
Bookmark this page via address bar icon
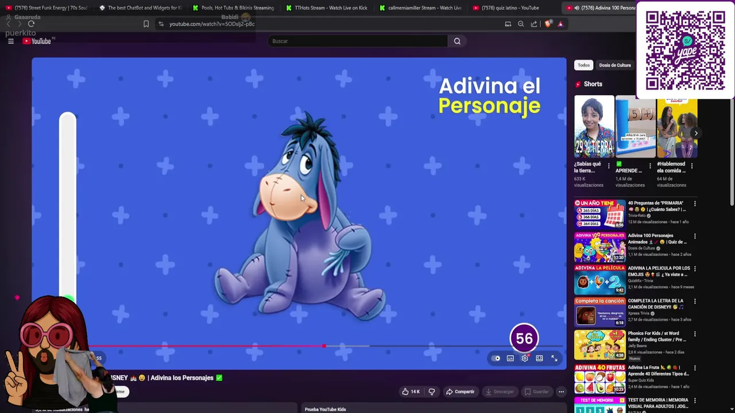point(146,24)
